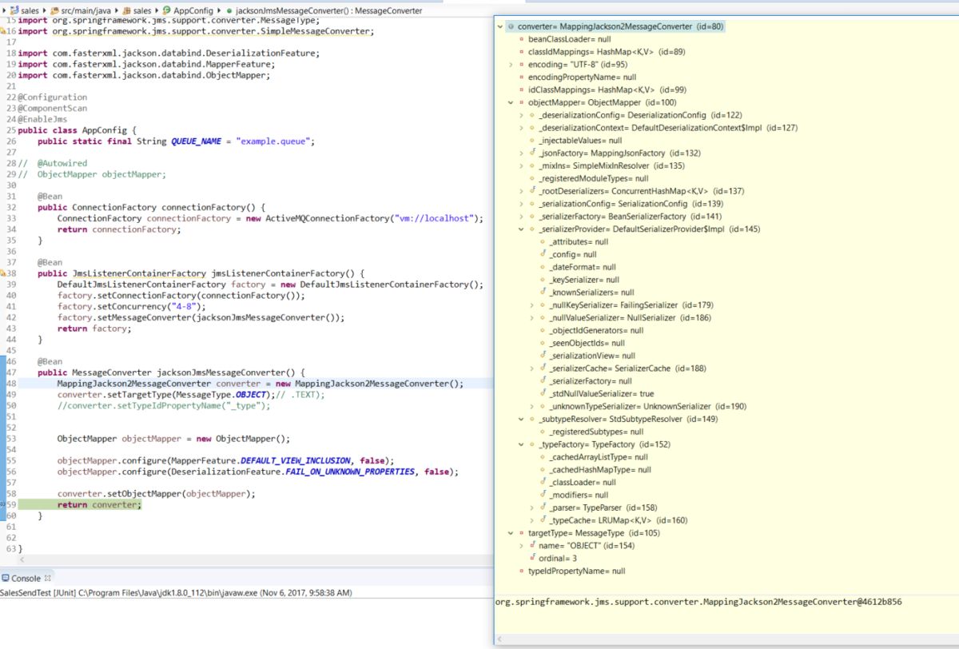Collapse the _subtypeResolver node

coord(521,419)
